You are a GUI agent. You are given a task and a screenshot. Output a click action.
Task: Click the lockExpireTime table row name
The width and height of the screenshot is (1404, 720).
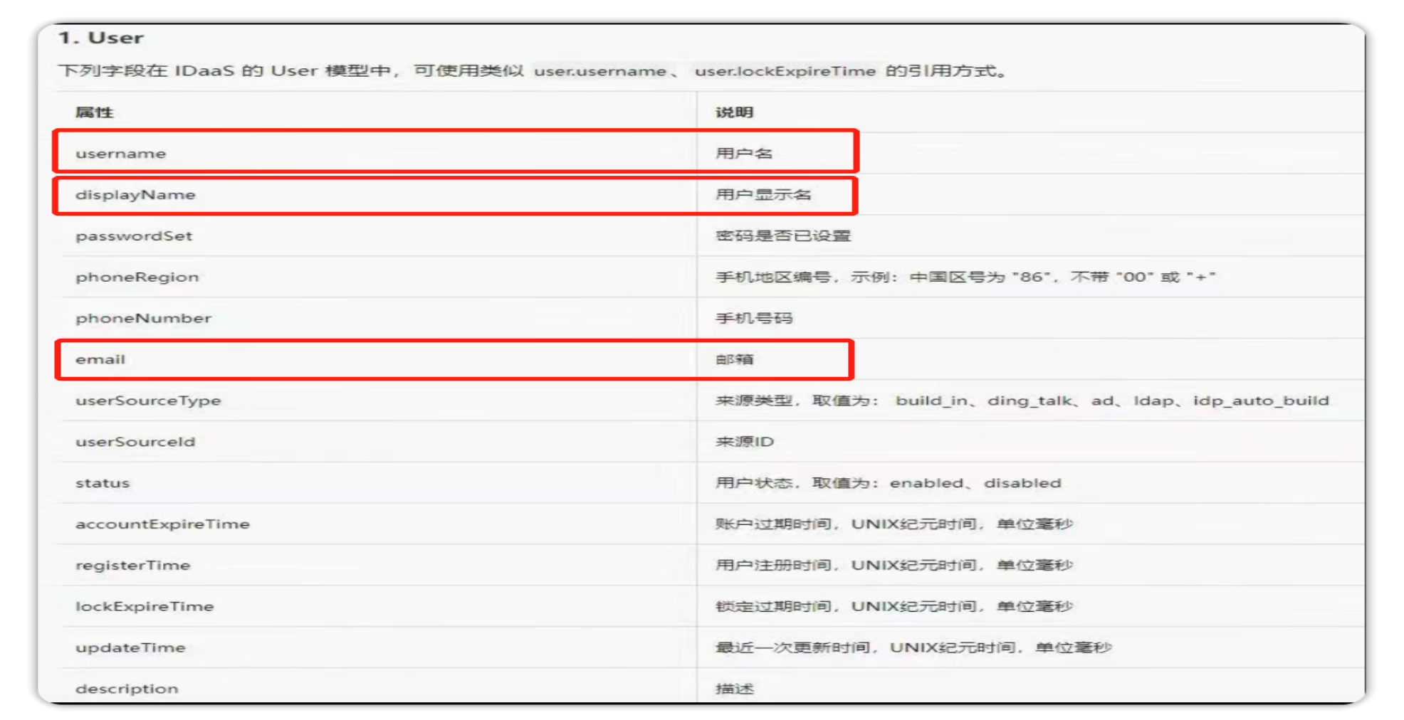coord(145,607)
